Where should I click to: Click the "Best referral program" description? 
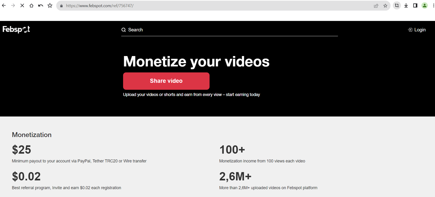point(67,188)
